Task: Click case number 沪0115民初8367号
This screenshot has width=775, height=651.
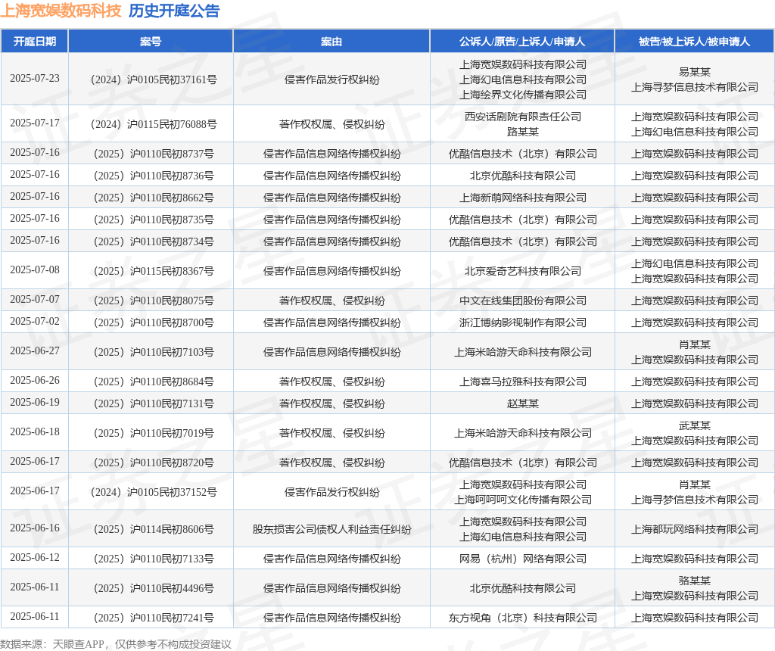Action: pos(172,271)
